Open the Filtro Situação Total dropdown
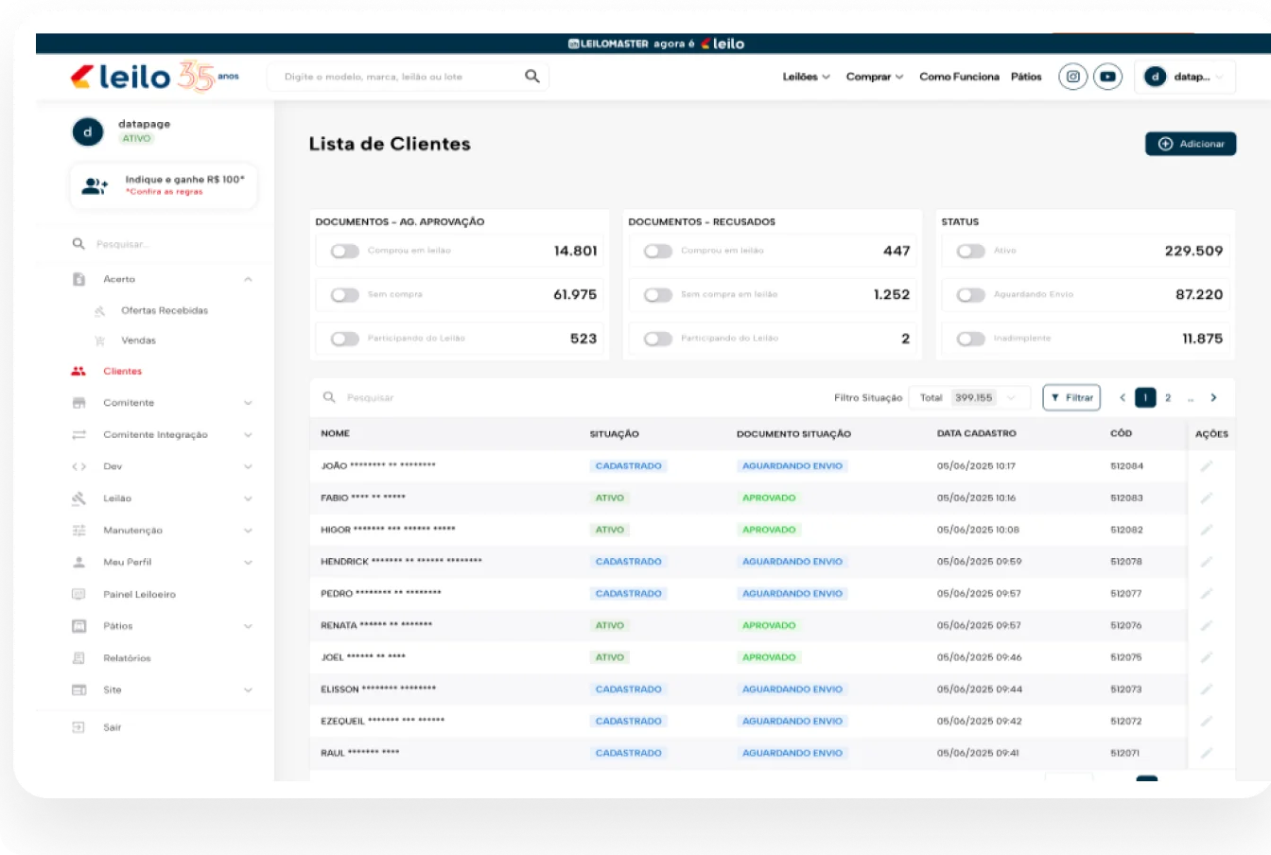The width and height of the screenshot is (1271, 855). coord(968,398)
